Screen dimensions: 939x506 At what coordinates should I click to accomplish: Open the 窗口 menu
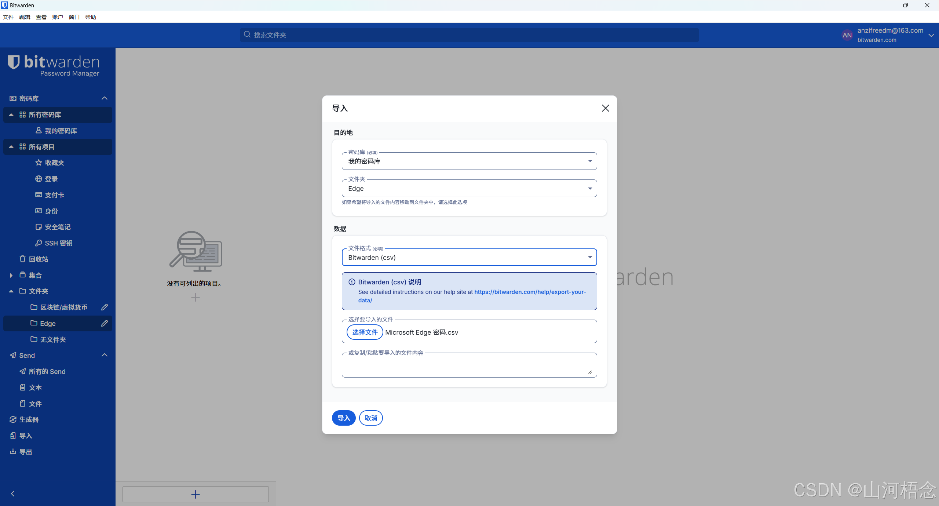74,17
